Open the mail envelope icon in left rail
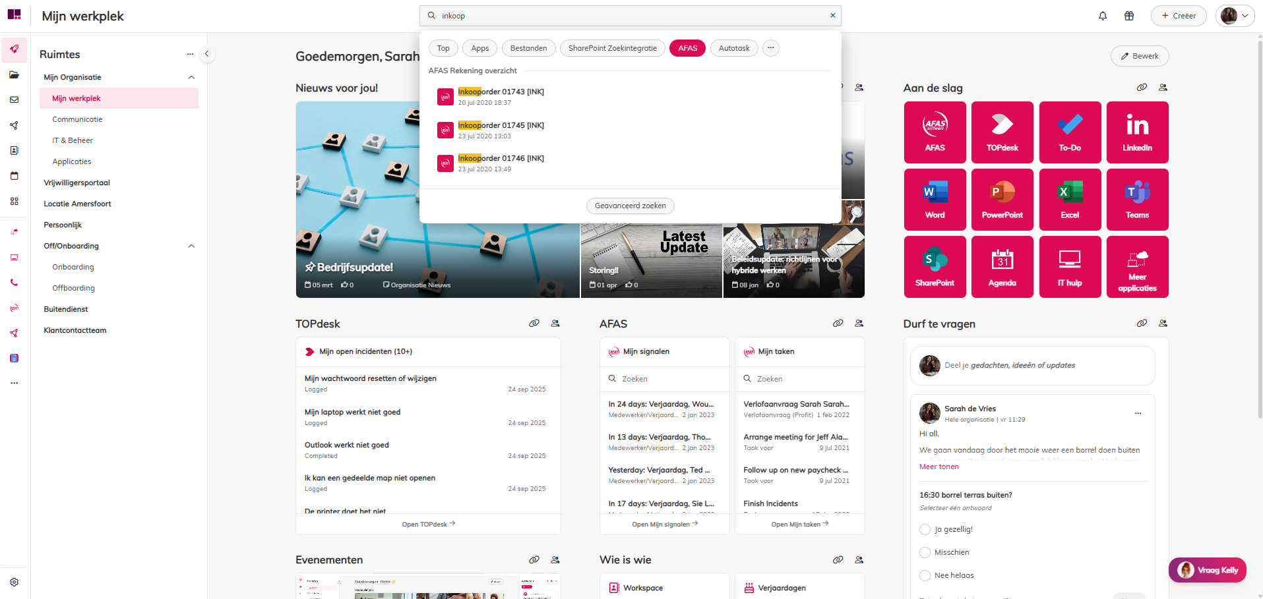The image size is (1263, 599). pos(14,100)
